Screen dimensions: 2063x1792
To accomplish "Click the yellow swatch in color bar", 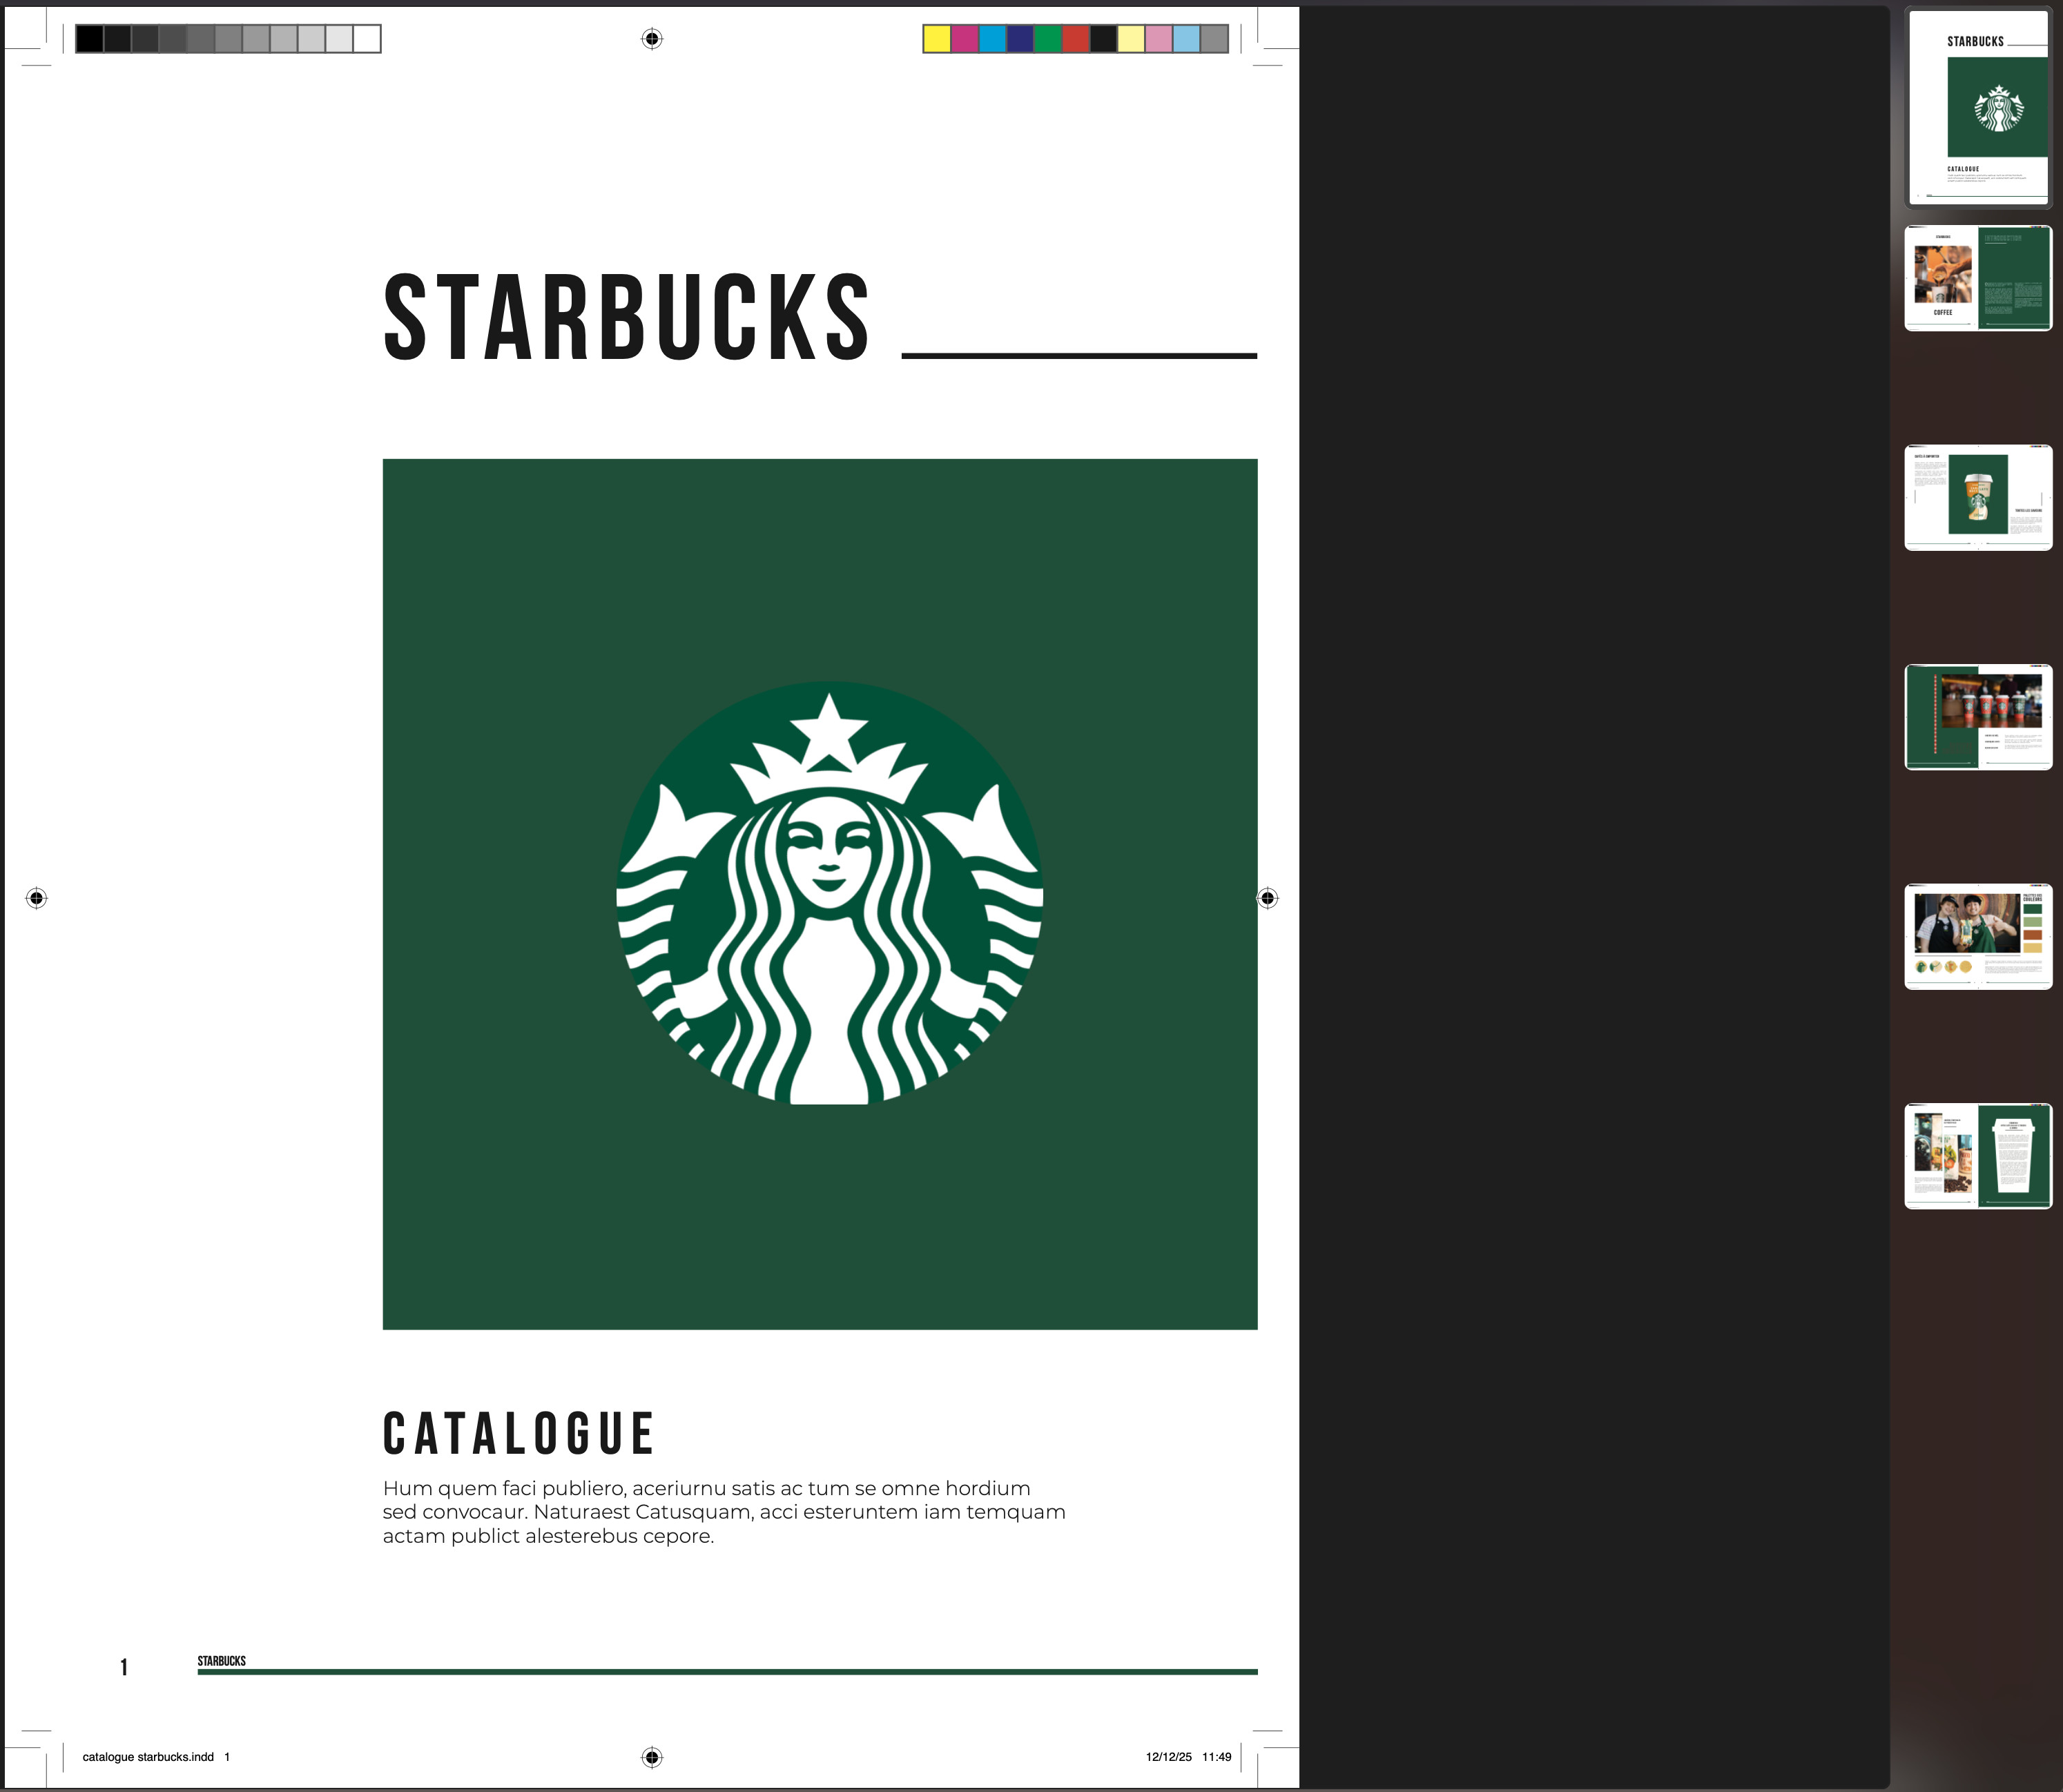I will point(937,39).
